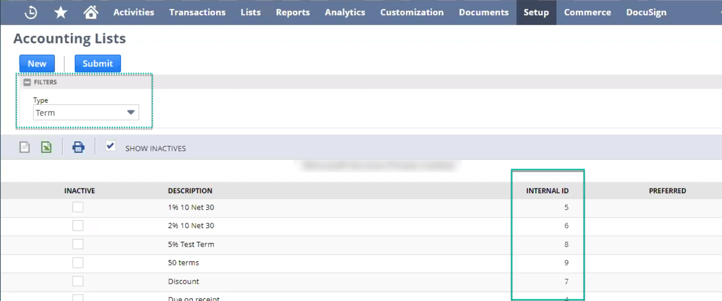Click the Print icon
Image resolution: width=722 pixels, height=301 pixels.
pos(78,147)
